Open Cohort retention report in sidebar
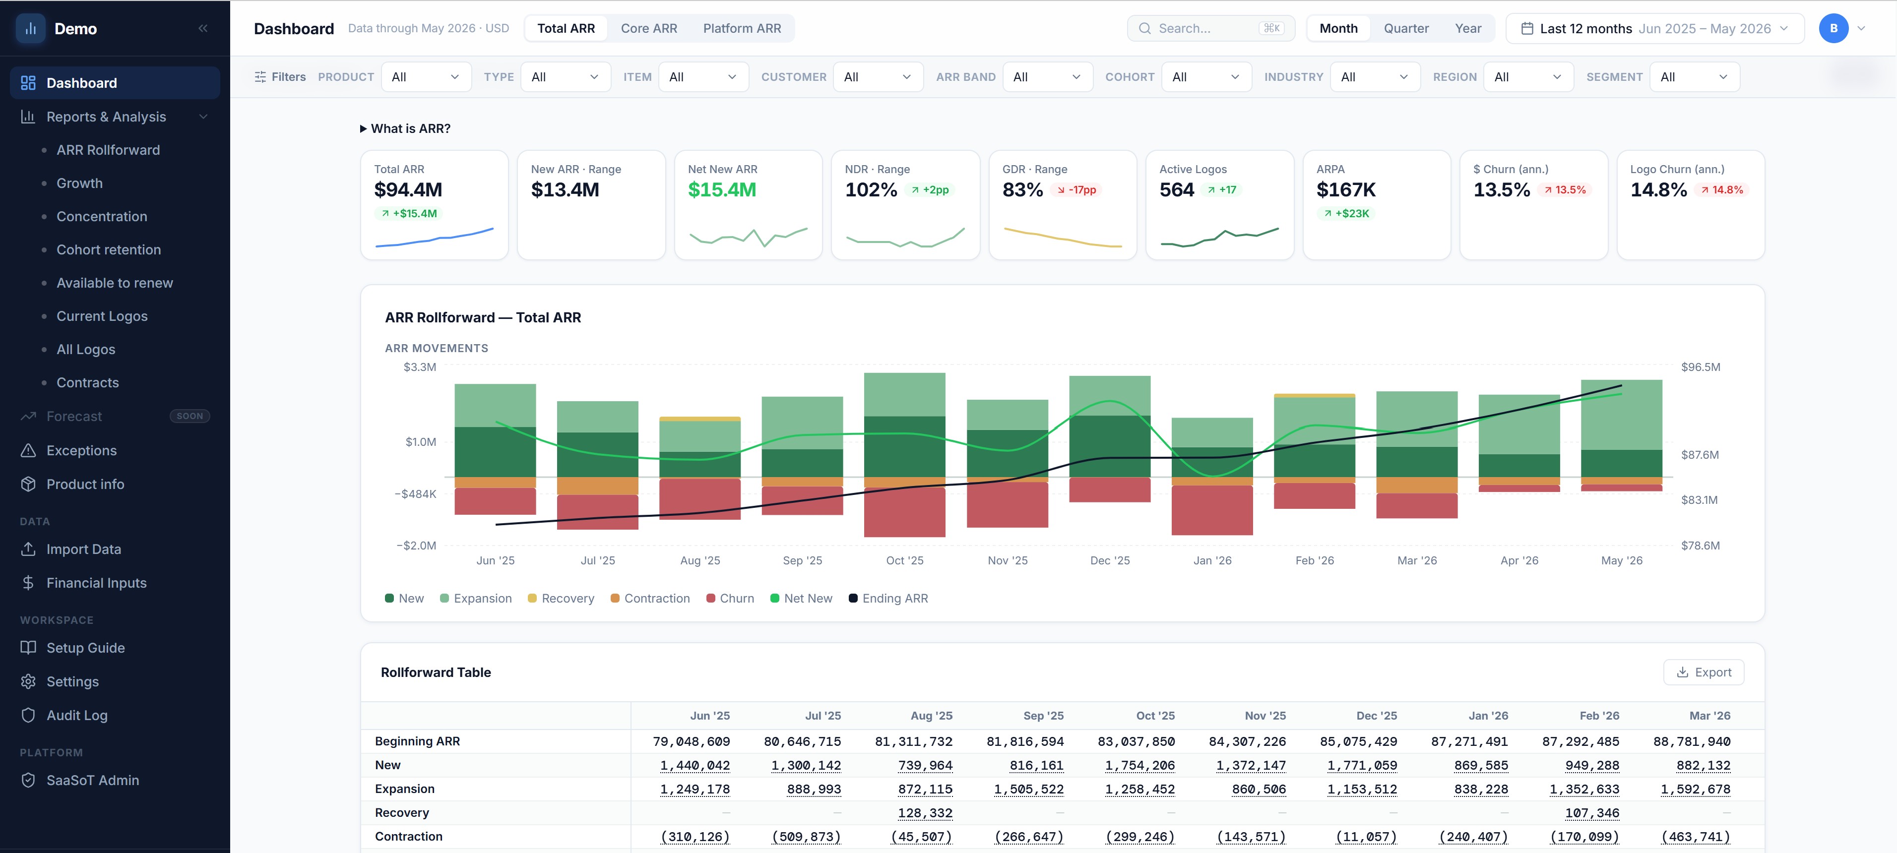Screen dimensions: 1897x853 108,249
